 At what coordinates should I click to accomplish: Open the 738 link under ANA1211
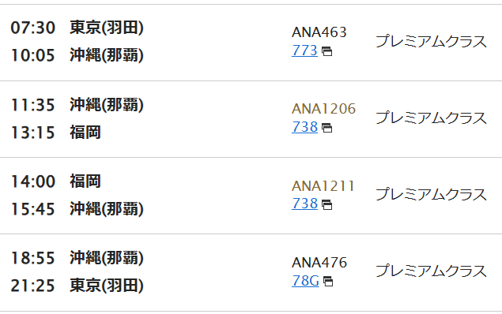pyautogui.click(x=304, y=204)
